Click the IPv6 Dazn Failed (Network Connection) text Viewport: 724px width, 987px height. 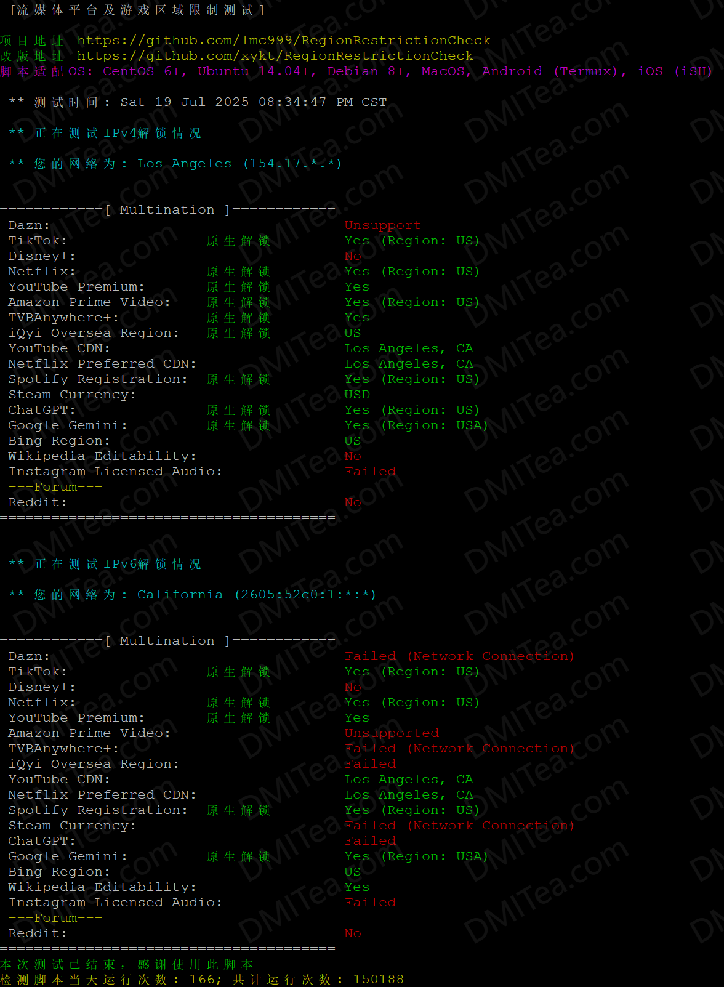pyautogui.click(x=459, y=656)
